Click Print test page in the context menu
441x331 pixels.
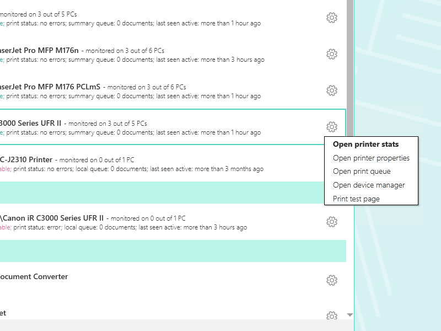point(356,199)
